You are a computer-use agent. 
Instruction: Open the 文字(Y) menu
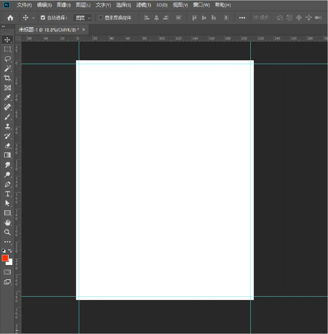103,5
